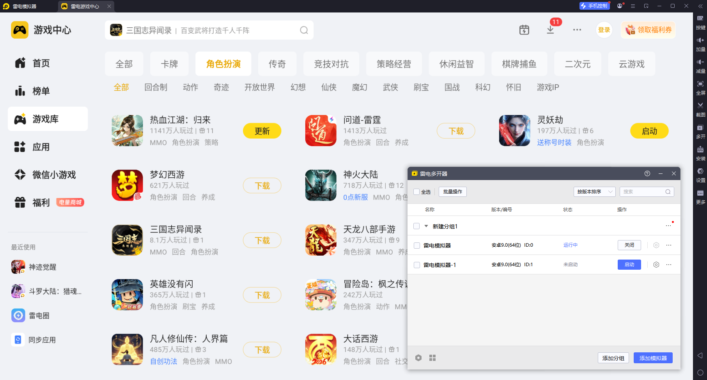Tap the Android home circle icon
The height and width of the screenshot is (380, 707).
[700, 373]
